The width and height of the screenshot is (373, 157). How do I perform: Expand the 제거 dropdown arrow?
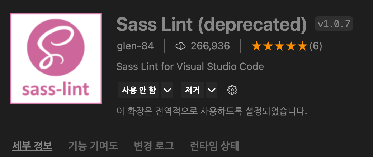(x=212, y=90)
